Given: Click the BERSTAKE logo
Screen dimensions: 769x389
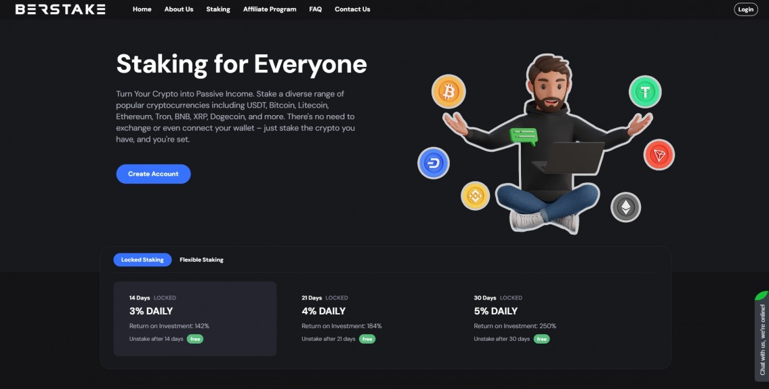Looking at the screenshot, I should pos(60,9).
